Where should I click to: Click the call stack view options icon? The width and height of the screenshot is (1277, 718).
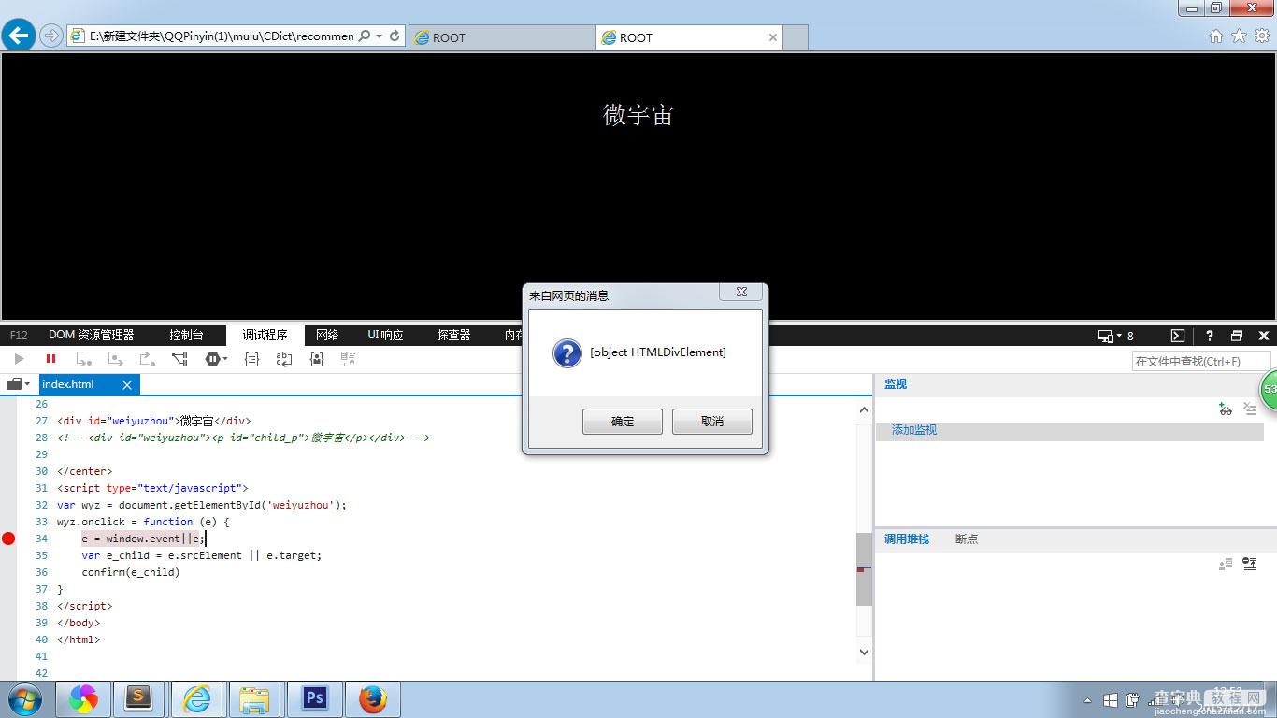click(1250, 565)
